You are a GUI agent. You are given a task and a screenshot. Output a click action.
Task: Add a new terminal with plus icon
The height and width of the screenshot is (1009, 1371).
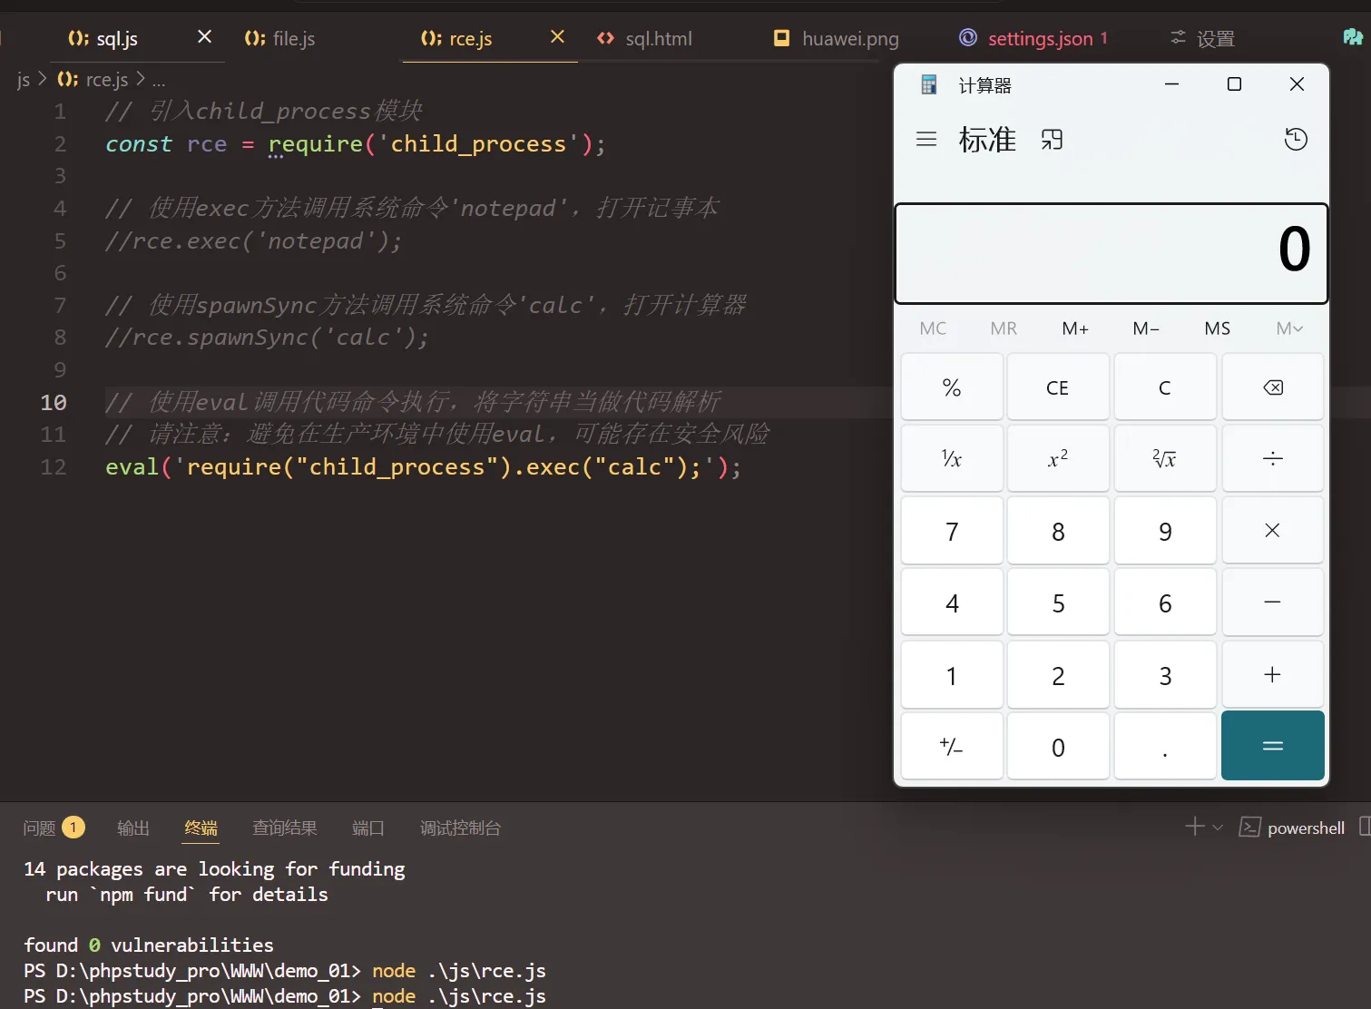point(1194,827)
